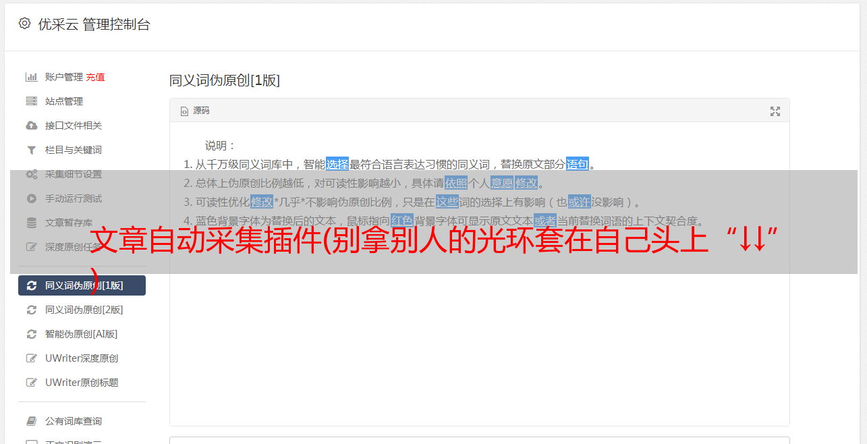The width and height of the screenshot is (867, 444).
Task: Open 同义词伪原创[1版] menu item
Action: [x=82, y=285]
